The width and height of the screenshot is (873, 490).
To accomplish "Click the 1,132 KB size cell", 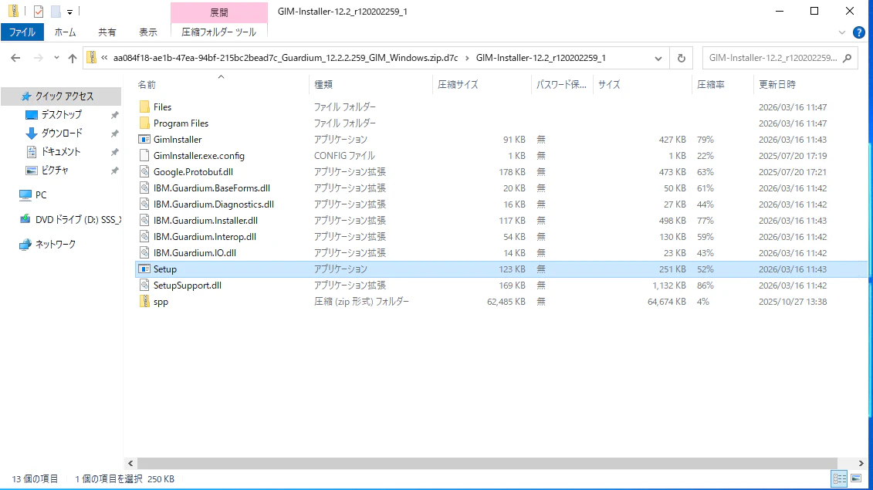I will [669, 286].
